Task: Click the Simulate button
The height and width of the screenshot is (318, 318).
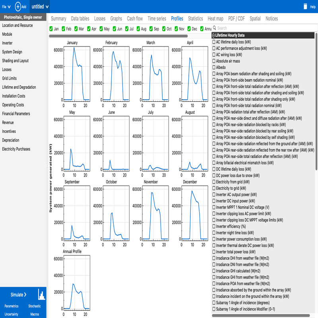Action: click(x=18, y=295)
